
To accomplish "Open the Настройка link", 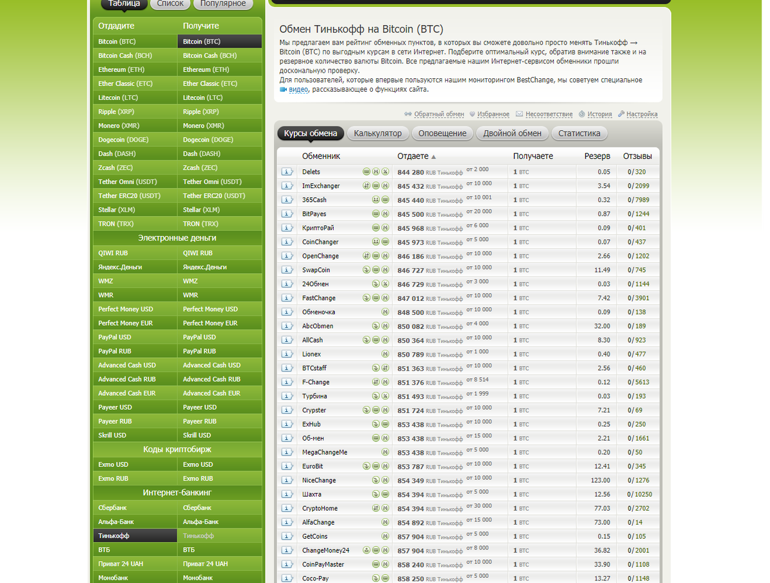I will pos(642,114).
